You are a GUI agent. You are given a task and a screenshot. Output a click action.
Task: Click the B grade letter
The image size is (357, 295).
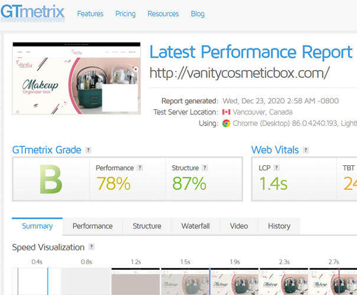pos(51,179)
